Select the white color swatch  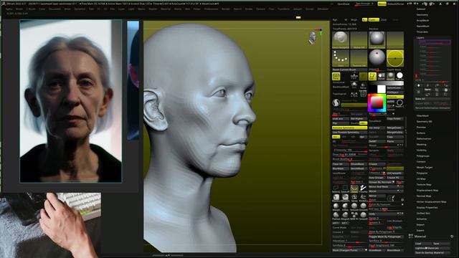(382, 89)
